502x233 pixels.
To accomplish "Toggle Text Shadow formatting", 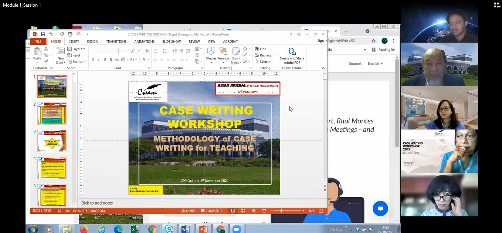I will pyautogui.click(x=111, y=59).
